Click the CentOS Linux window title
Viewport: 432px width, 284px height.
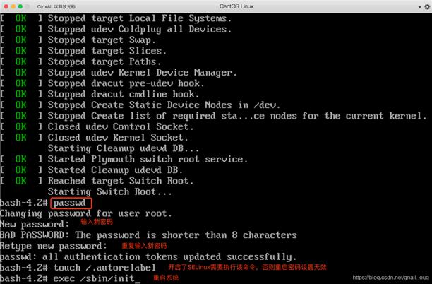point(236,6)
